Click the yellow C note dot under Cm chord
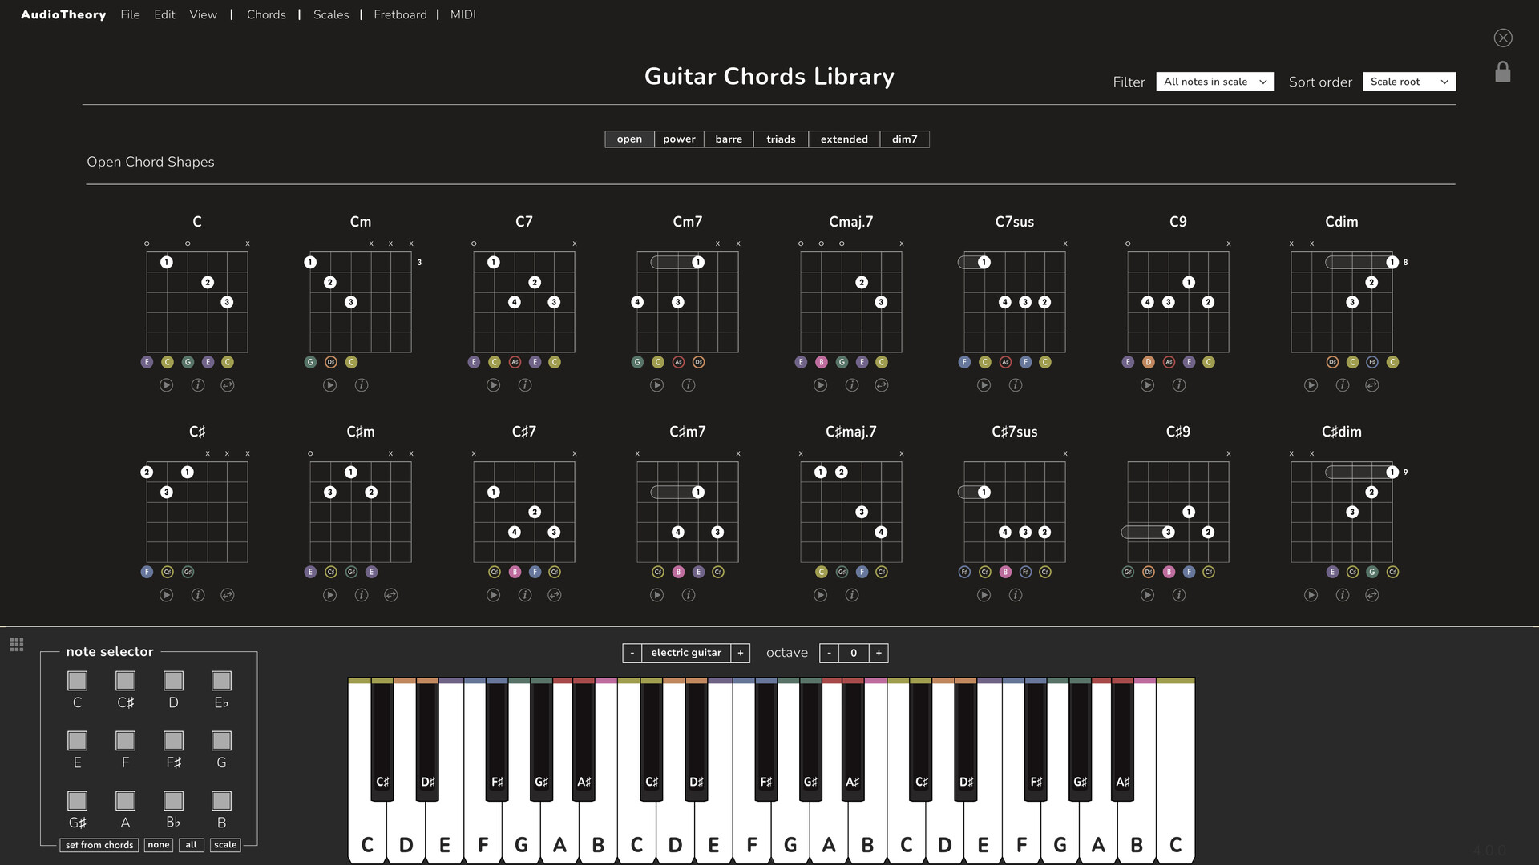Viewport: 1539px width, 865px height. (x=351, y=362)
